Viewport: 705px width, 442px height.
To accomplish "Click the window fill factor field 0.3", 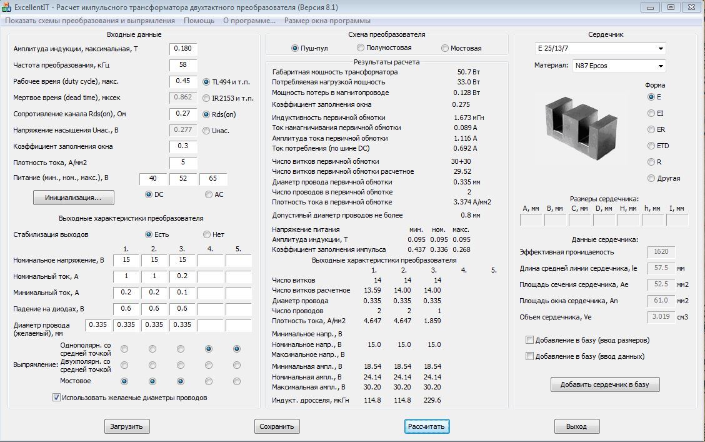I will 183,146.
